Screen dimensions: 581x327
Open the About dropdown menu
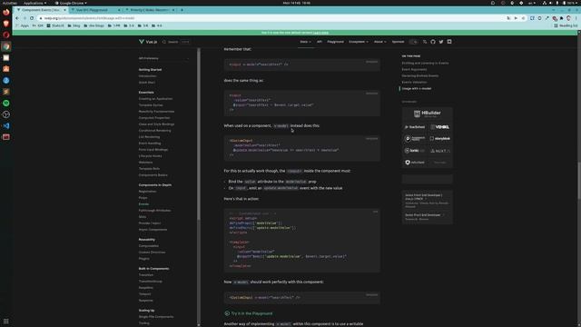pos(379,42)
